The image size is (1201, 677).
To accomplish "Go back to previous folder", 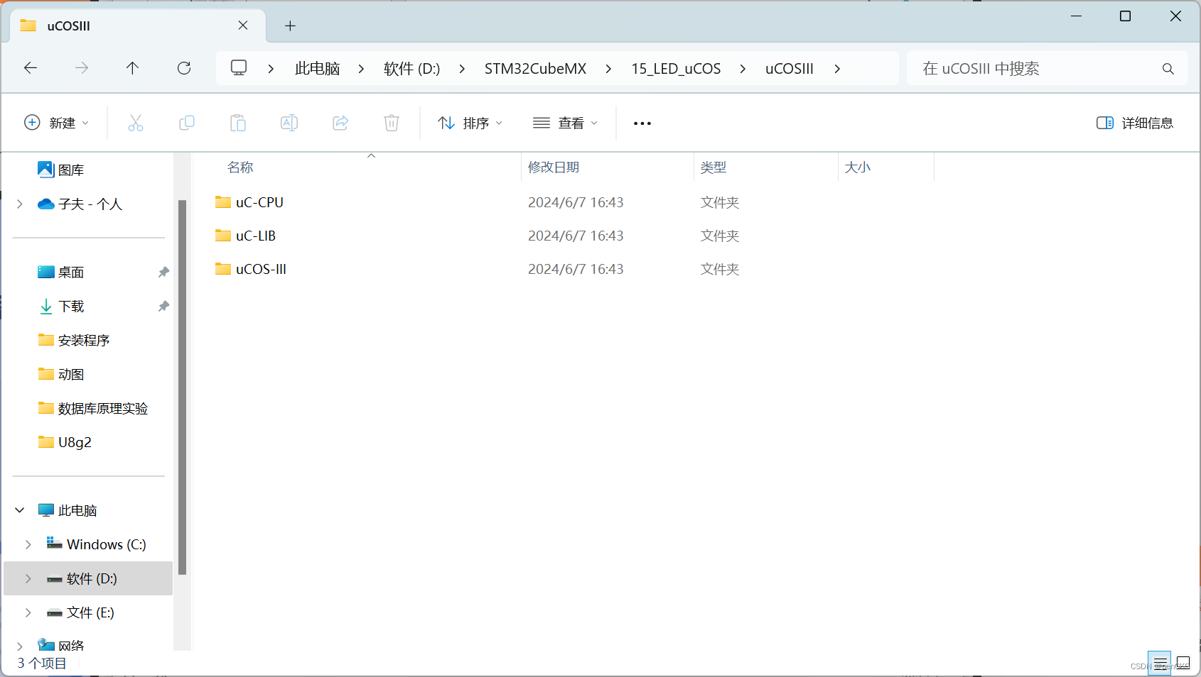I will [x=31, y=68].
